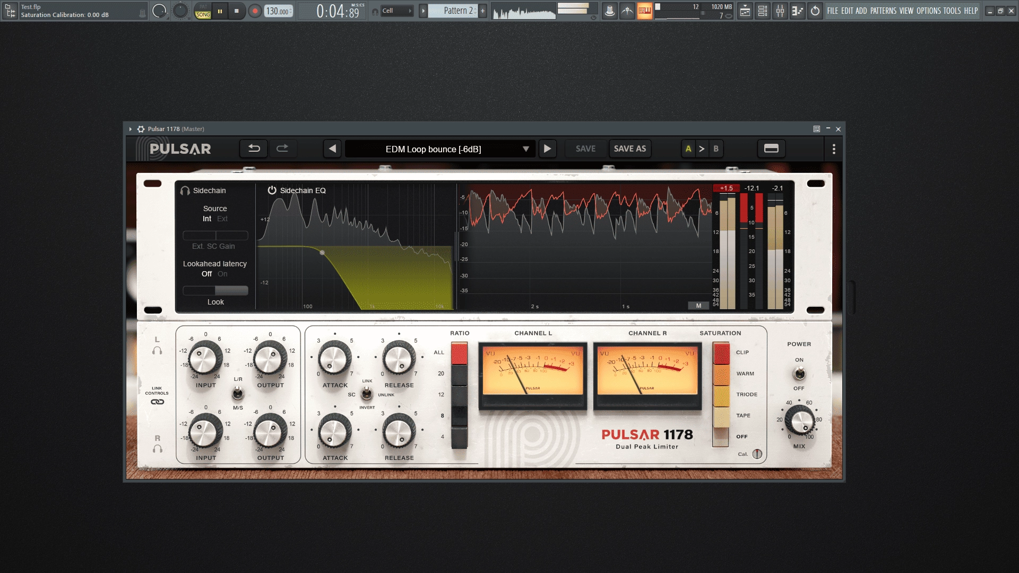Select CLIP saturation mode
This screenshot has height=573, width=1019.
[x=721, y=353]
